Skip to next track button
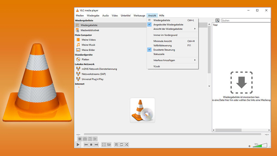 [x=96, y=144]
